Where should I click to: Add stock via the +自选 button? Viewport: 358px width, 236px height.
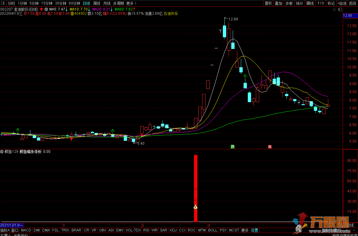click(342, 3)
